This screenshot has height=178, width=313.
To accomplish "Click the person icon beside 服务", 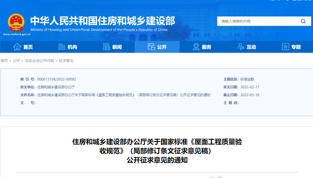I will point(196,47).
